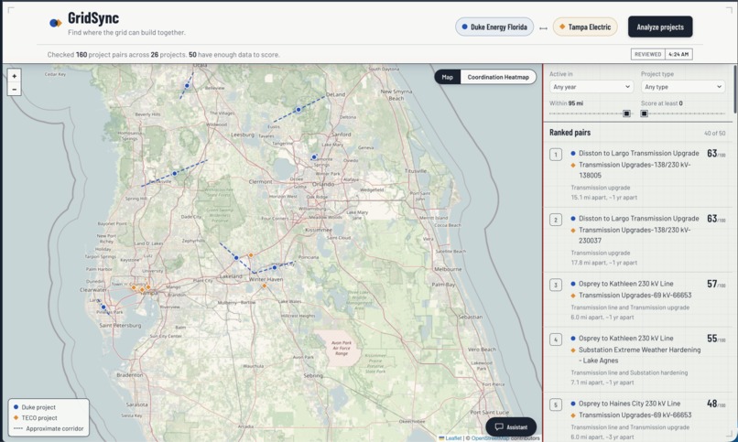Select ranked pair number 1 badge
This screenshot has height=442, width=738.
556,155
